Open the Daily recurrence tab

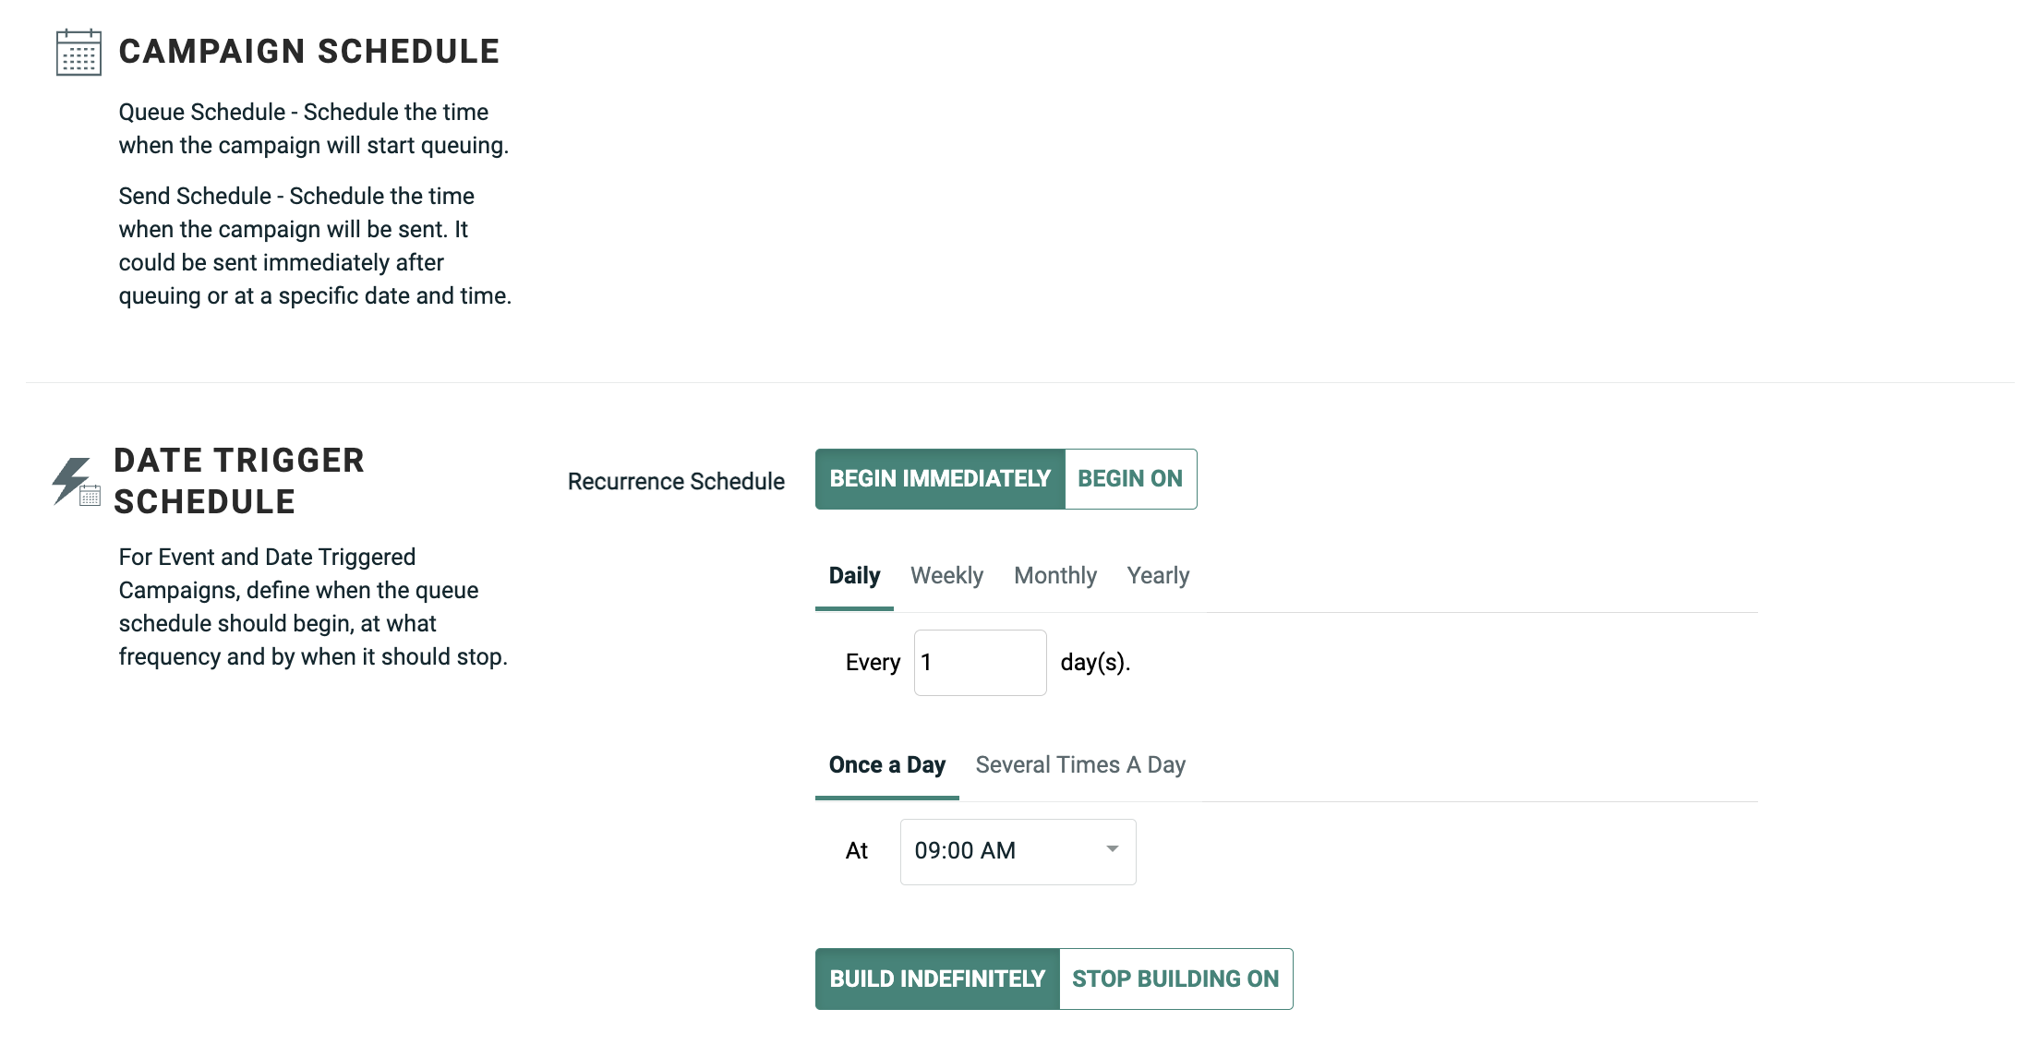tap(854, 576)
